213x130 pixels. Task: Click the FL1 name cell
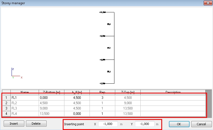point(25,98)
